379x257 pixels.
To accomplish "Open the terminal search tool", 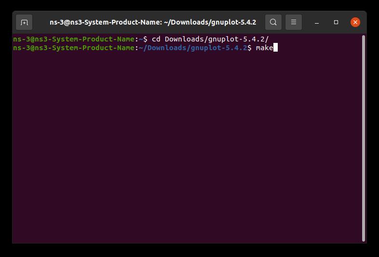I will click(273, 22).
